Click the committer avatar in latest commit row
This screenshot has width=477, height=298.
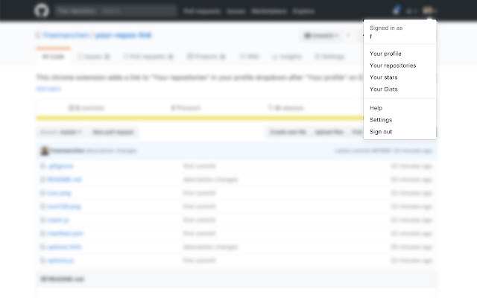(x=45, y=150)
